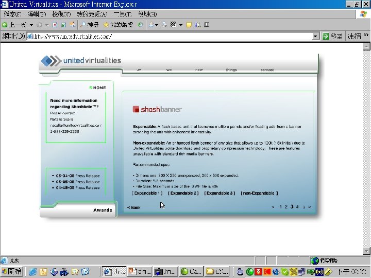
Task: Open the 05-05-05 Press Release
Action: point(78,182)
